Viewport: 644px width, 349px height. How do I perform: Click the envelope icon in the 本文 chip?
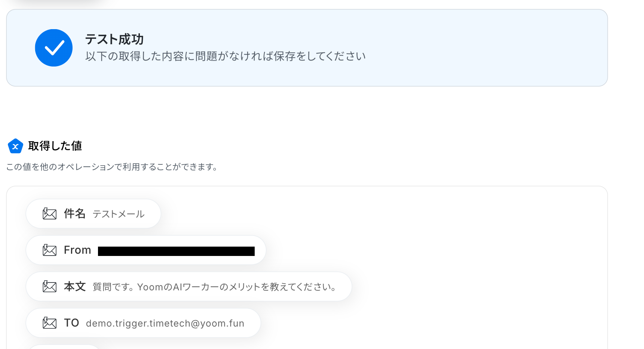[49, 287]
